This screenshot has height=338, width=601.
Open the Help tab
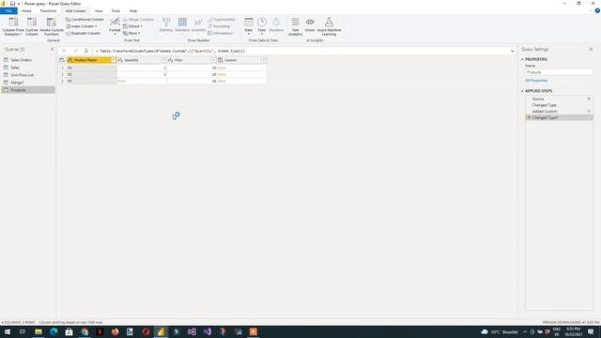(x=133, y=11)
